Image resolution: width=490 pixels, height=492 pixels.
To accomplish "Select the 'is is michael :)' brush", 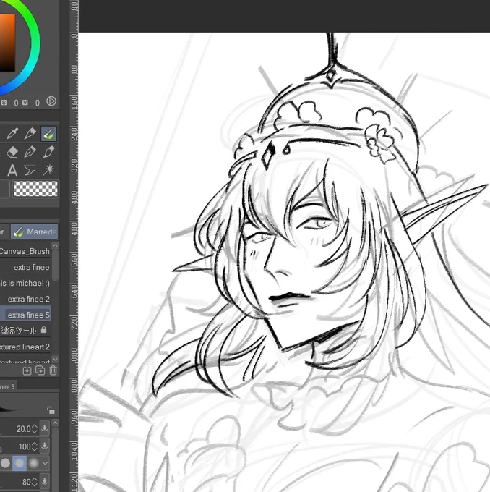I will click(x=25, y=284).
